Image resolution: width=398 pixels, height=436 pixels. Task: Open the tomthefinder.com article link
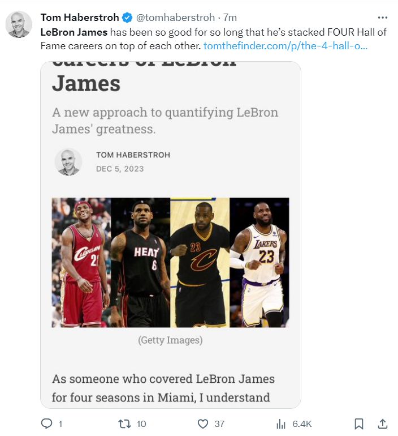[x=285, y=45]
